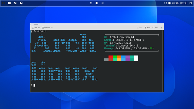The height and width of the screenshot is (109, 194).
Task: Click the 'Kernel: Linux 7.1.11-arch1-1' line
Action: 124,40
